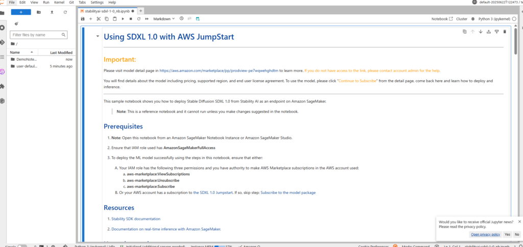Click the teal notebook job icon
Viewport: 523px width, 247px height.
pyautogui.click(x=198, y=19)
